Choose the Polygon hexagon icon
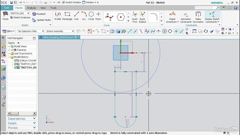Screen dimensions: 240x135 coord(121,17)
